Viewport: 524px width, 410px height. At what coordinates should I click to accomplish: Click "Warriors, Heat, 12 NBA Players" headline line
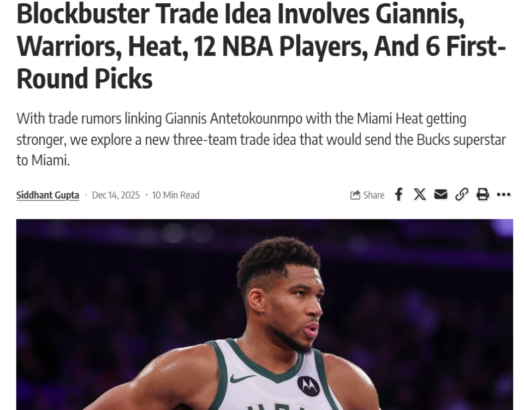point(189,47)
